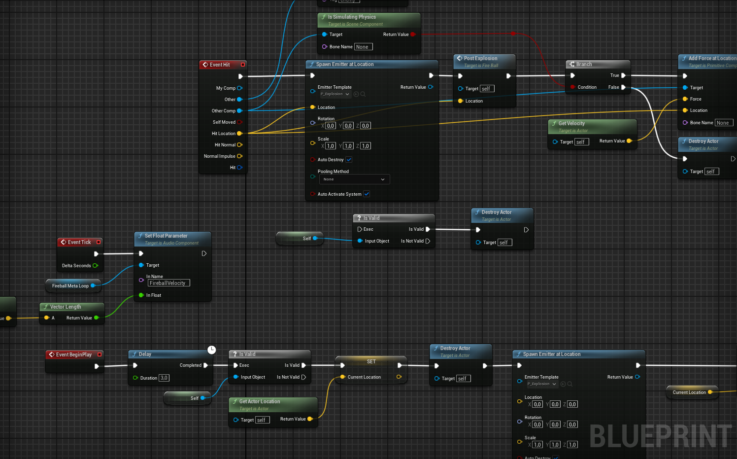Select the Event Hit node by its title
The height and width of the screenshot is (459, 737).
pos(220,65)
